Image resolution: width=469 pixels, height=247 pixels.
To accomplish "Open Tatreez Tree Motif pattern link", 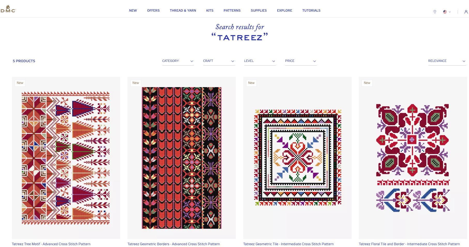I will click(51, 244).
